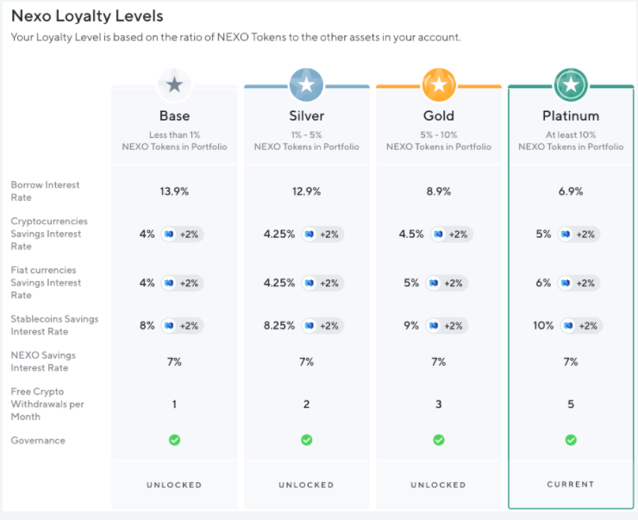Select the Base level heading
Screen dimensions: 638x520
(174, 116)
